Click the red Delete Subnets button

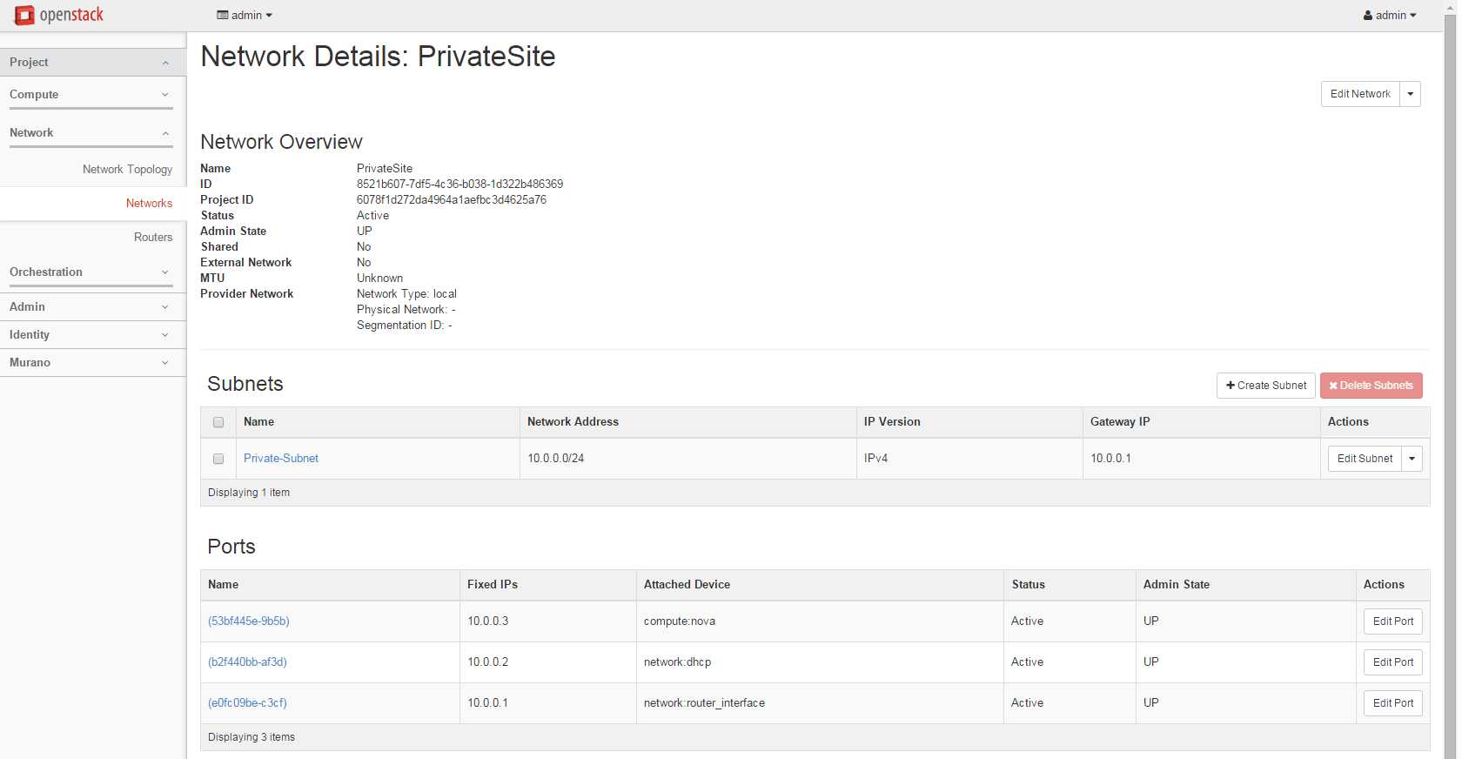[x=1371, y=386]
